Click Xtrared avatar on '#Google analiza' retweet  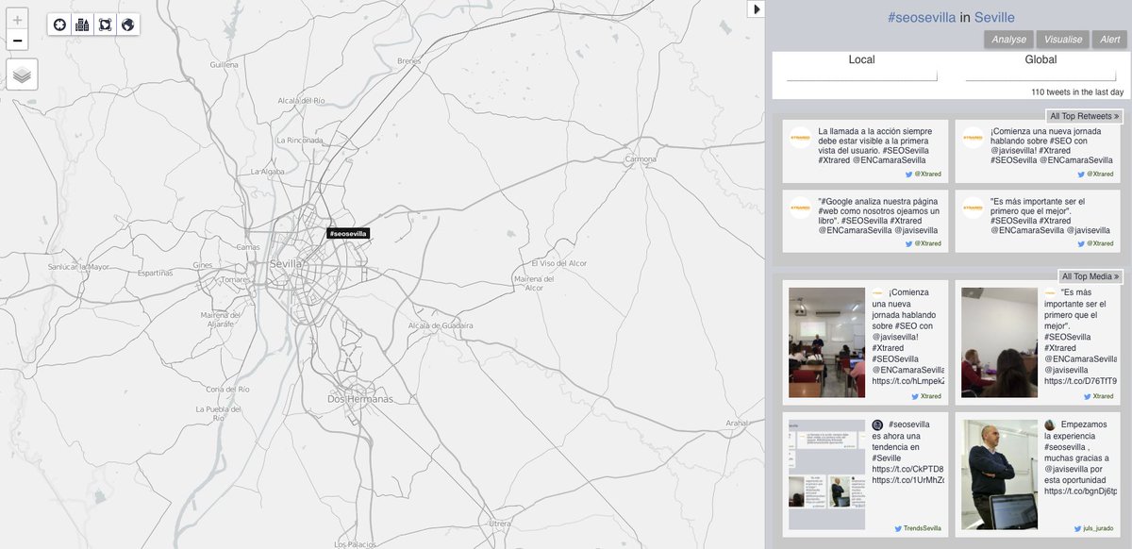tap(800, 208)
